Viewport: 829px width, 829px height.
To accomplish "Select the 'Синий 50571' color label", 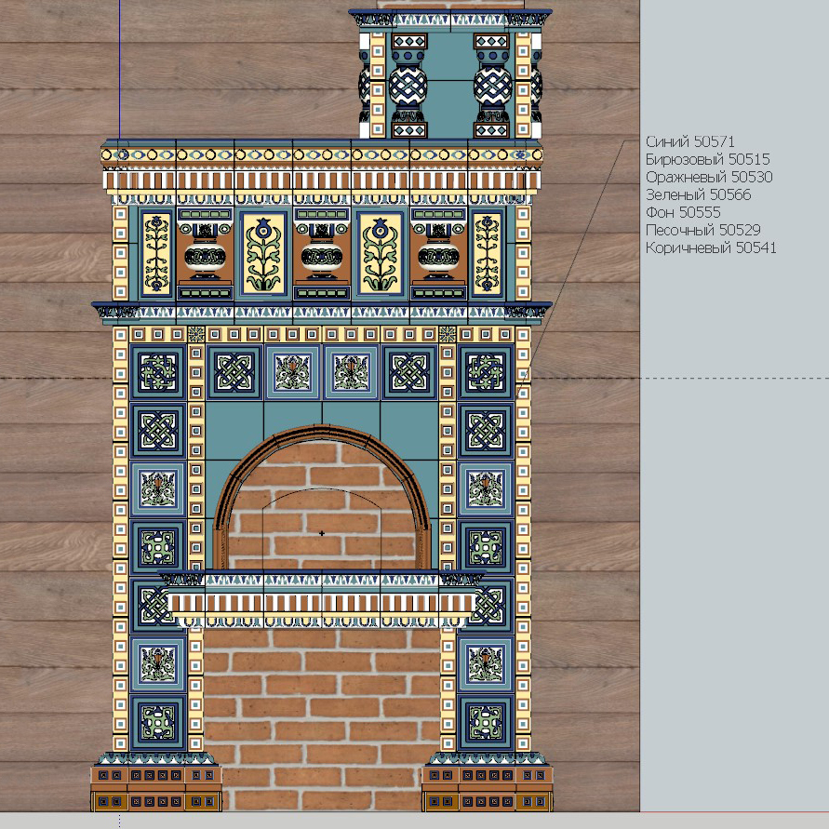I will pos(690,141).
